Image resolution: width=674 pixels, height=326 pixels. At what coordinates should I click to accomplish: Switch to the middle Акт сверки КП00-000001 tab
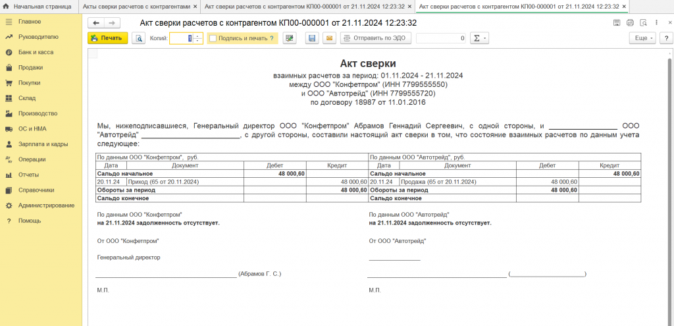coord(303,7)
